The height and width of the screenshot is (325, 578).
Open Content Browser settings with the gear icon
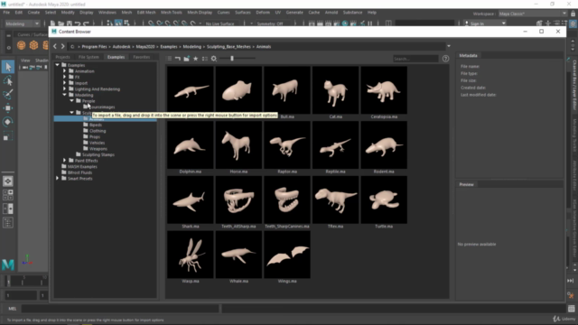(x=214, y=59)
